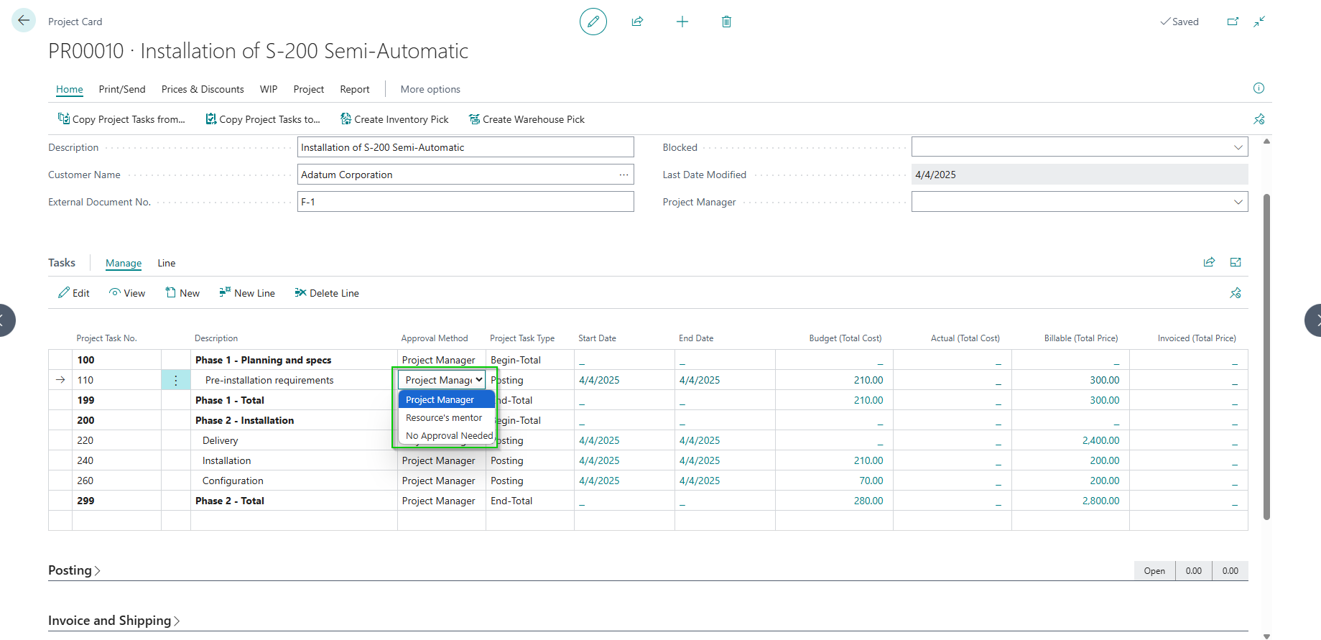Switch to the Prices & Discounts tab
1321x640 pixels.
click(x=203, y=89)
